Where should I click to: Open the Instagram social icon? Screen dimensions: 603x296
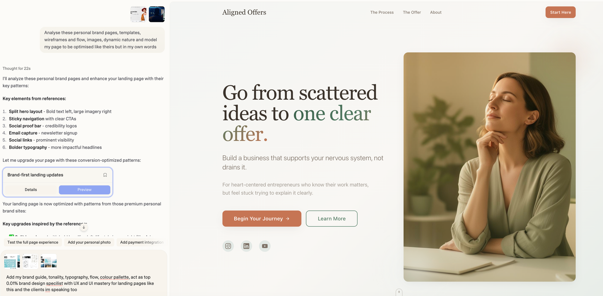[x=228, y=246]
